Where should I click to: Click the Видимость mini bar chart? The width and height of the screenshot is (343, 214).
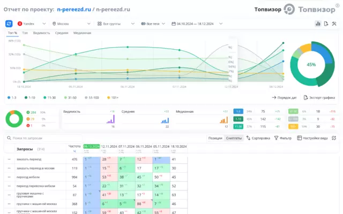[x=111, y=120]
